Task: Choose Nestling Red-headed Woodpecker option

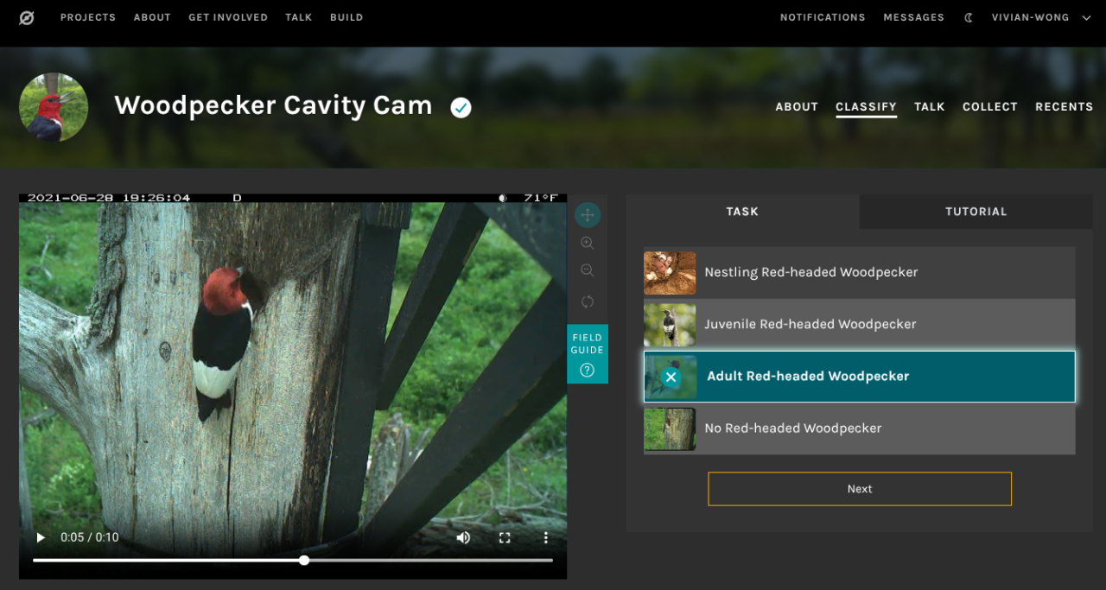Action: (x=860, y=272)
